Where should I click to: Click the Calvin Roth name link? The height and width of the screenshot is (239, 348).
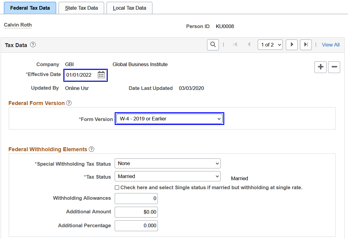coord(18,25)
